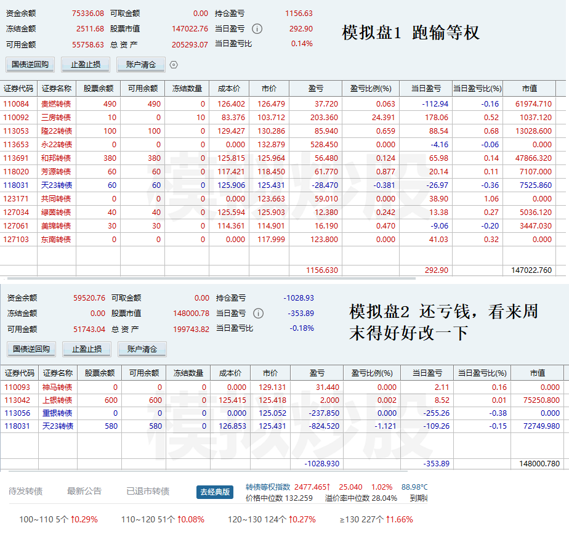Image resolution: width=569 pixels, height=539 pixels.
Task: Click the 市值 column header in 模拟盘2 table
Action: (537, 373)
